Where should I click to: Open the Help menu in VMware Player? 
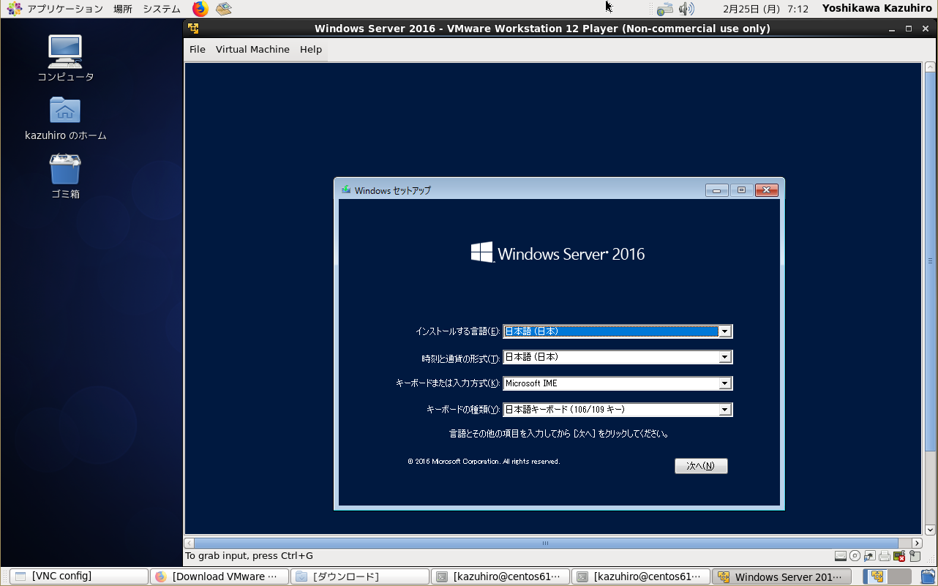point(311,49)
